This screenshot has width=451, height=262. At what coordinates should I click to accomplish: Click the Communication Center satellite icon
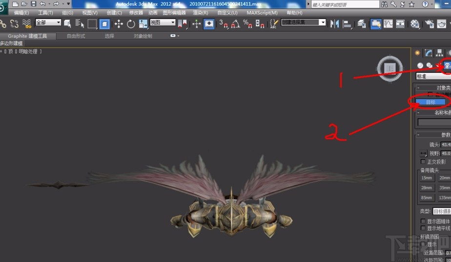click(403, 4)
